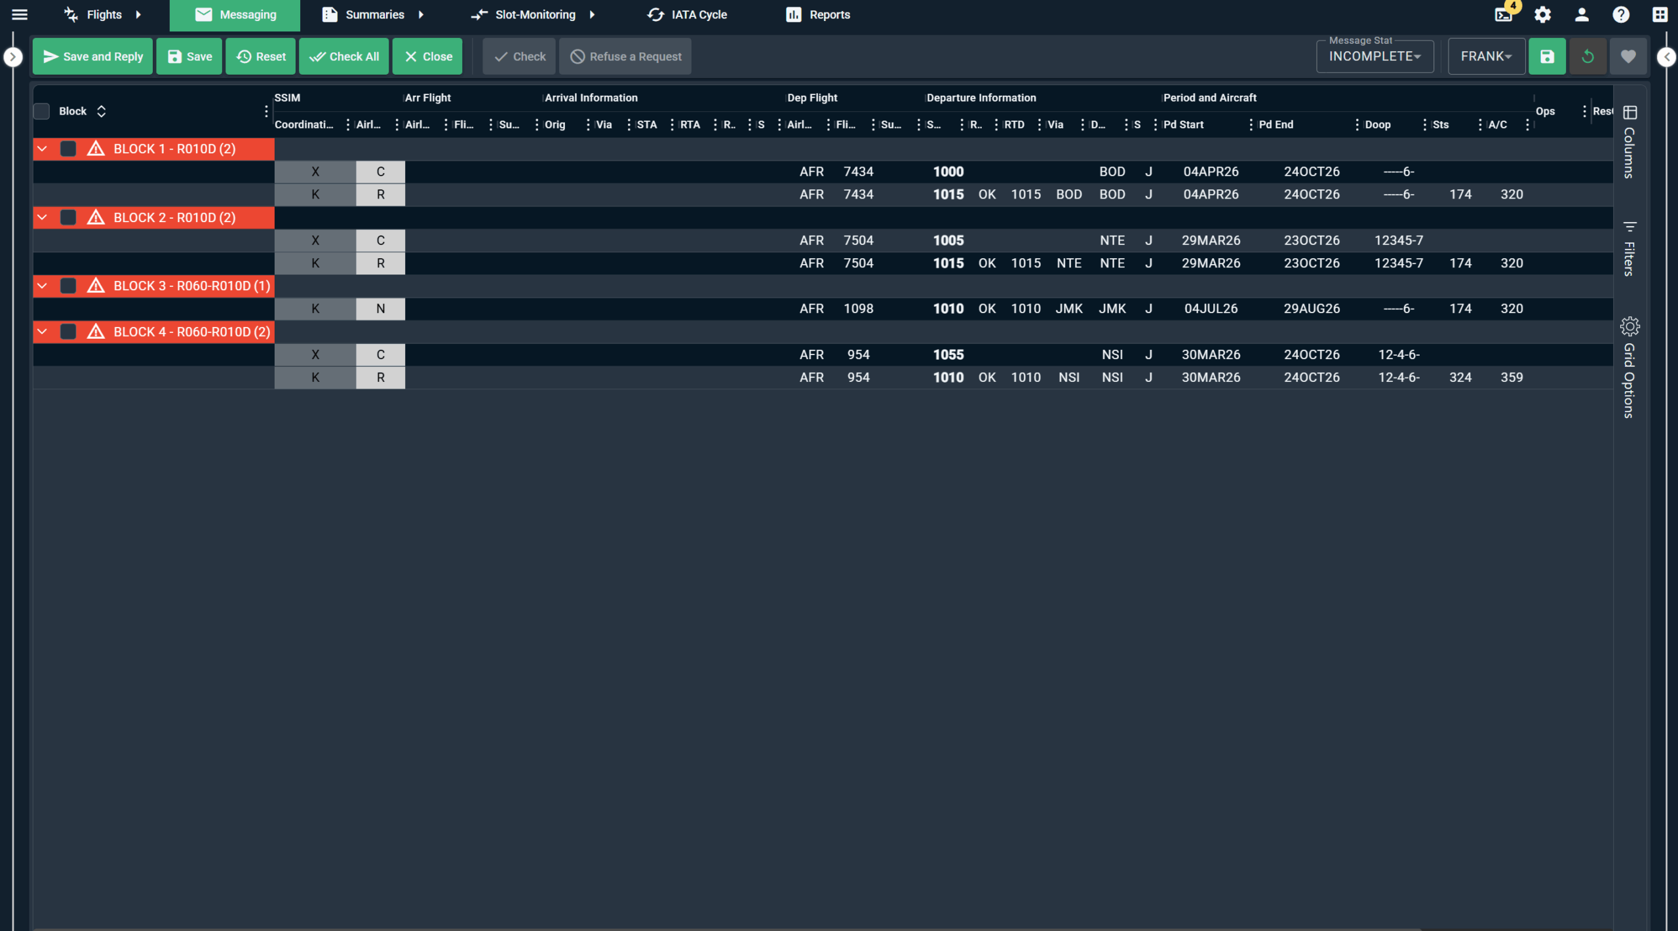The image size is (1678, 931).
Task: Click the green save layout icon
Action: 1547,56
